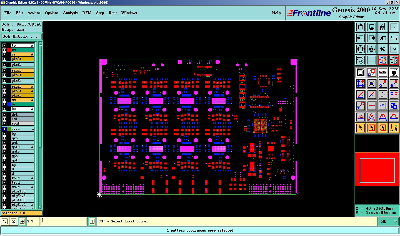Select the ts.d layer row
This screenshot has width=400, height=236.
click(22, 182)
